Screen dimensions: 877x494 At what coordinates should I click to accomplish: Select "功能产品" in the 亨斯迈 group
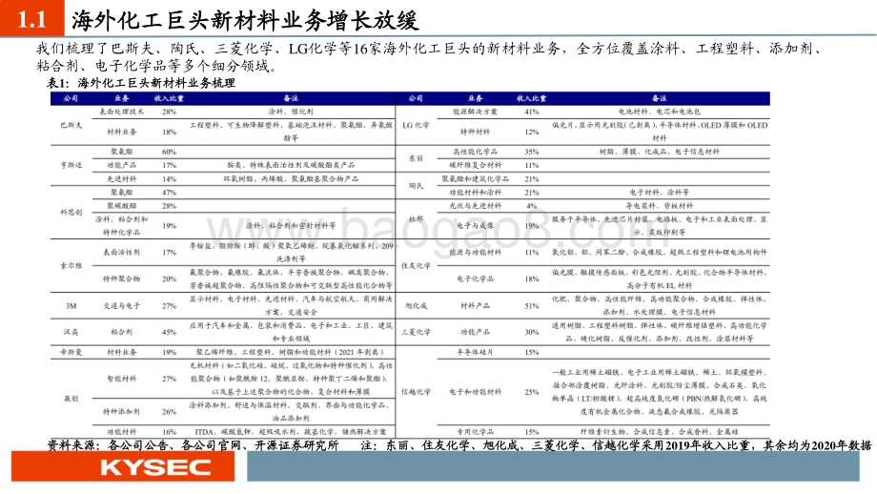121,165
